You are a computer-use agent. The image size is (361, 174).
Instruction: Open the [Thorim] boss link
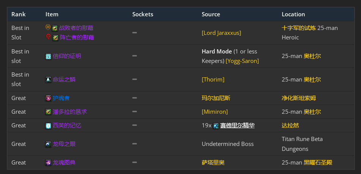tap(213, 80)
